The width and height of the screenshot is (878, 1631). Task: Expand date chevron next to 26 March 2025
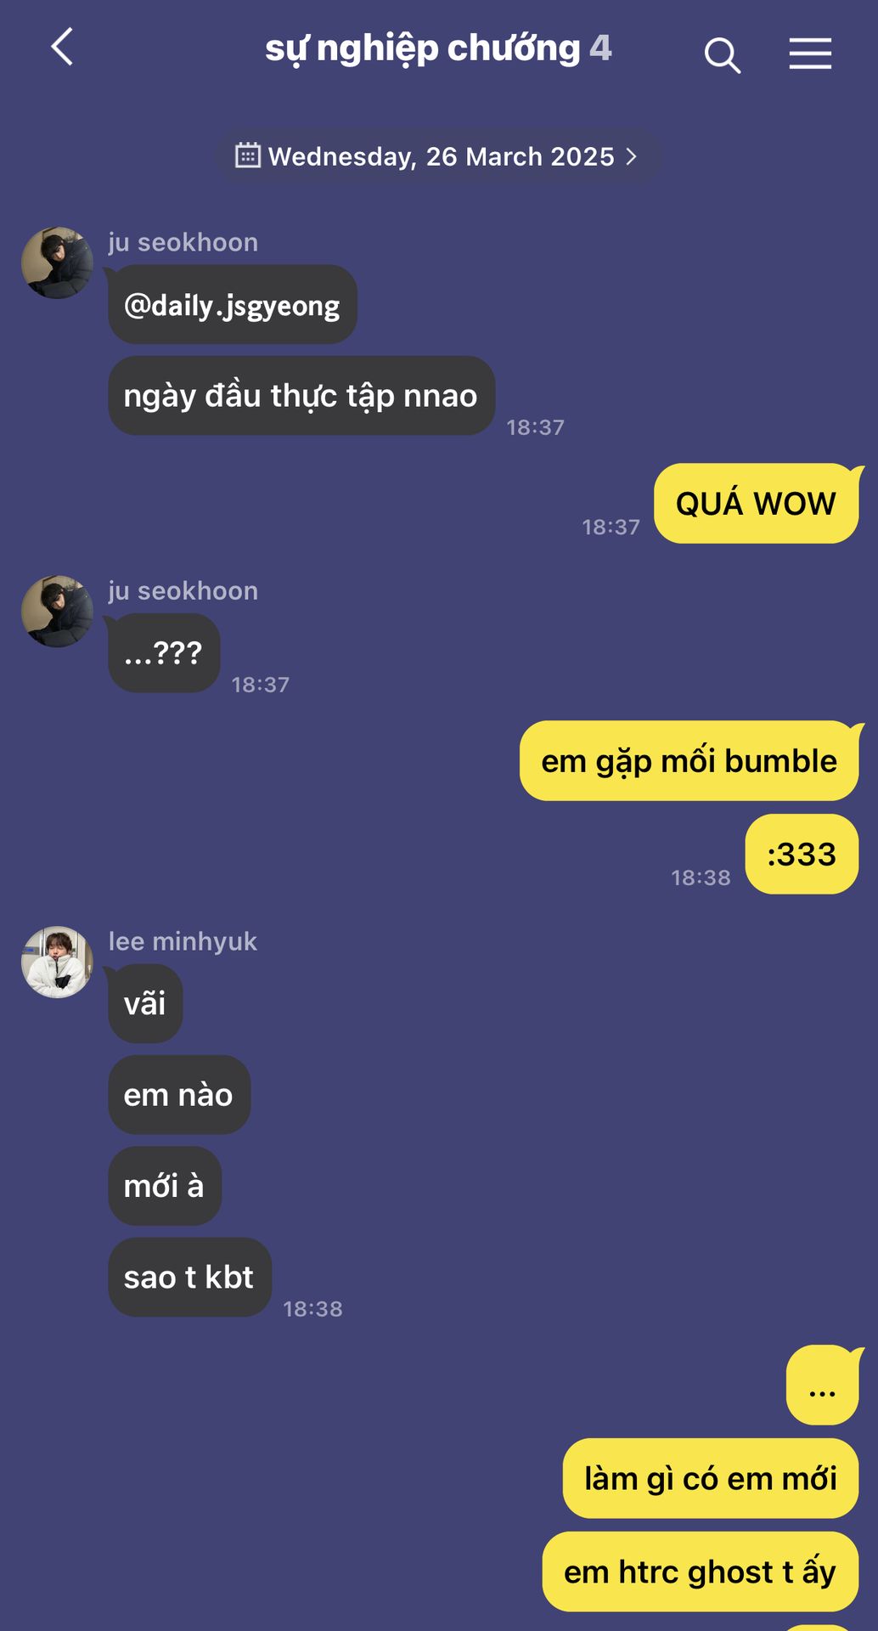(631, 156)
